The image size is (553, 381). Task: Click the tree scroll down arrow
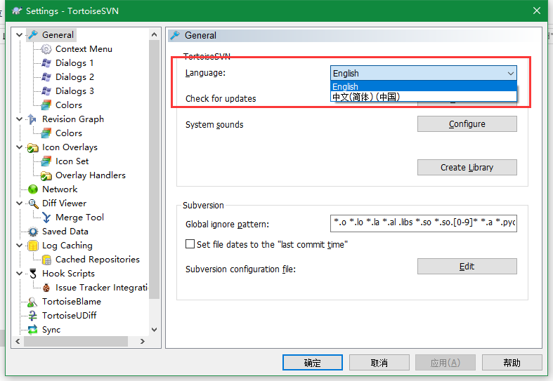click(154, 330)
